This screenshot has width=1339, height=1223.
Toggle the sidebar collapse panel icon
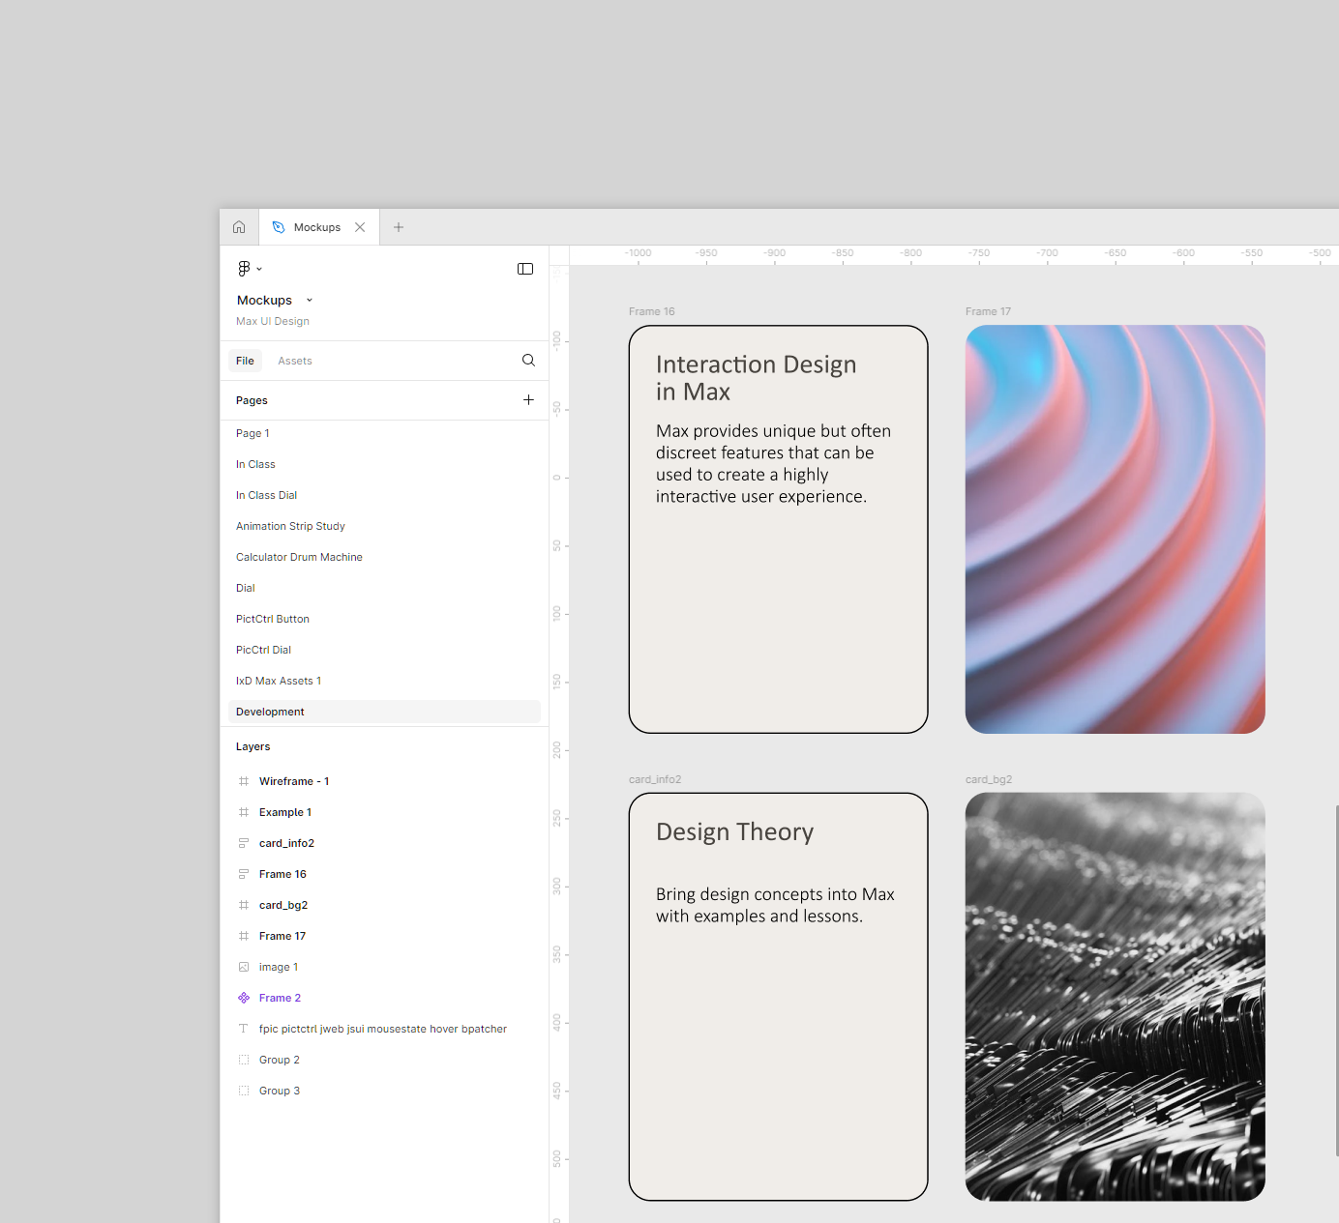(x=525, y=269)
